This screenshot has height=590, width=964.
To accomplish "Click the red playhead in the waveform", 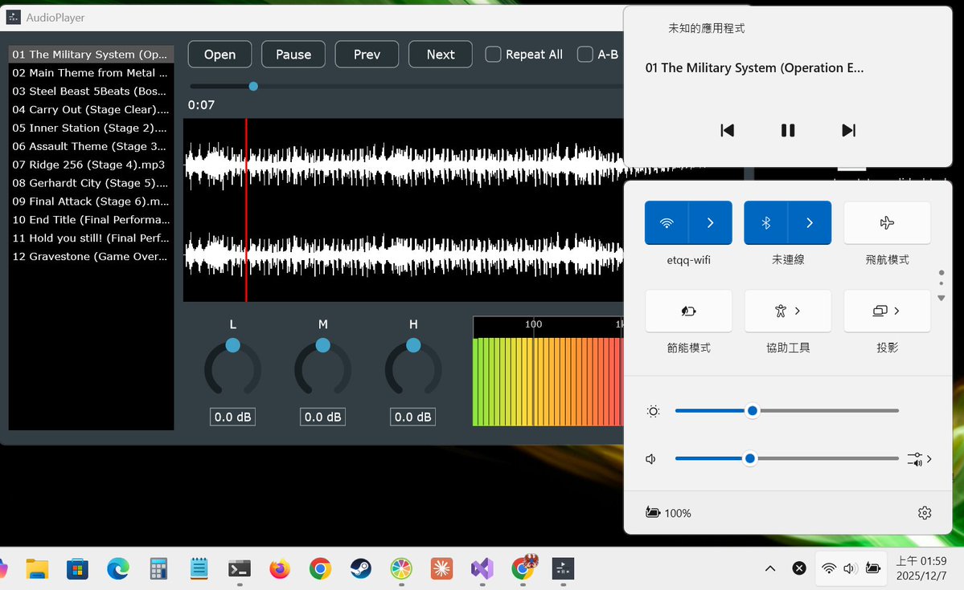I will pyautogui.click(x=246, y=210).
